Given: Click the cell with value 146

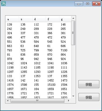Looking at the screenshot, I should point(63,24).
